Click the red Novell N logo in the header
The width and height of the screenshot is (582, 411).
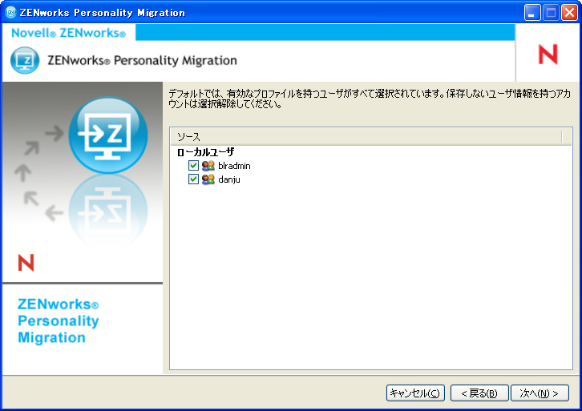[x=548, y=54]
